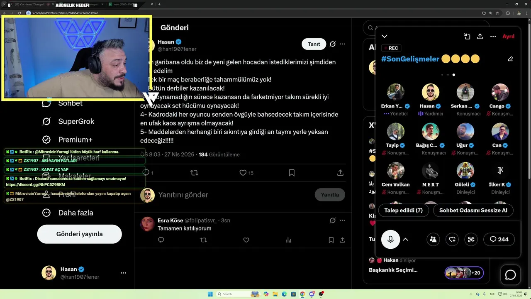Open Esra Köse's profile avatar
The width and height of the screenshot is (531, 299).
[x=147, y=224]
